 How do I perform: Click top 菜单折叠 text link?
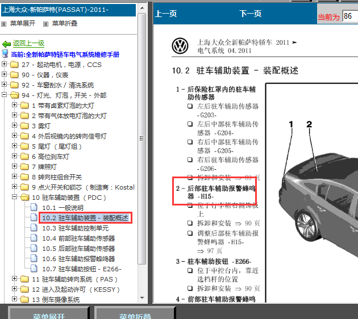point(65,23)
